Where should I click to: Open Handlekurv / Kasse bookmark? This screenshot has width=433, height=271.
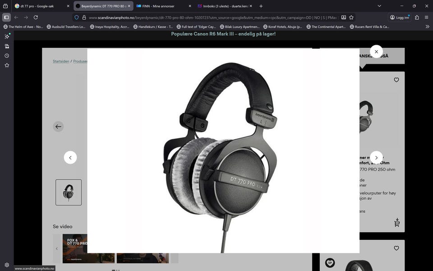point(153,27)
